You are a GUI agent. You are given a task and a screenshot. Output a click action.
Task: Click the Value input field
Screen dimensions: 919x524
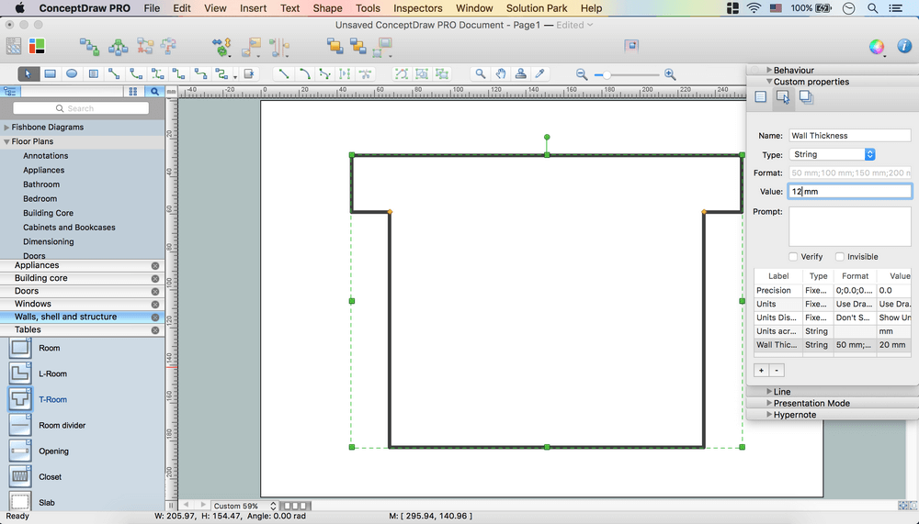coord(850,192)
